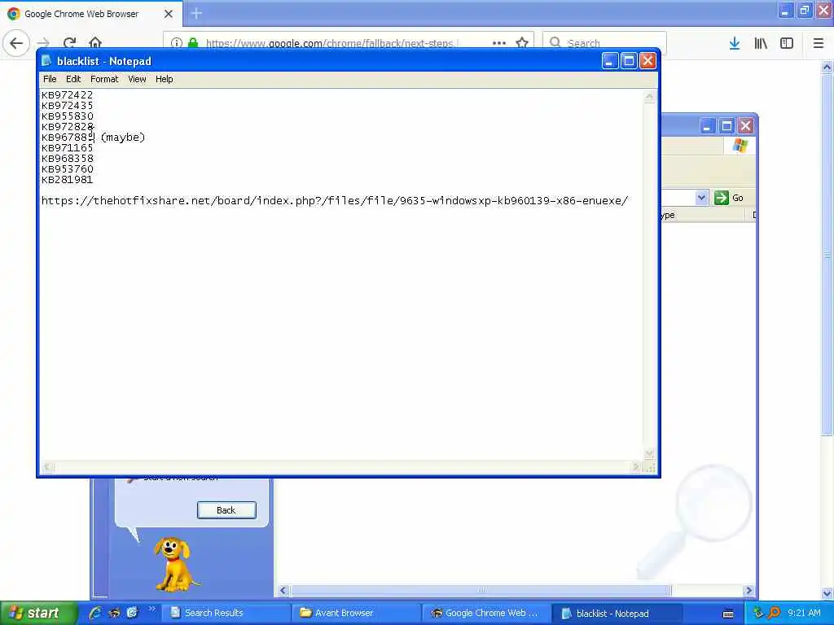
Task: Toggle the browser sidebar icon
Action: pos(787,43)
